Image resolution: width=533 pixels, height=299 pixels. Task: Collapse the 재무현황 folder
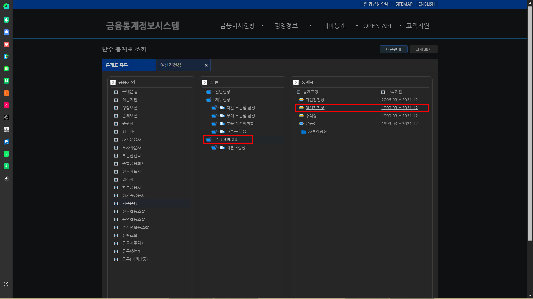pos(209,100)
